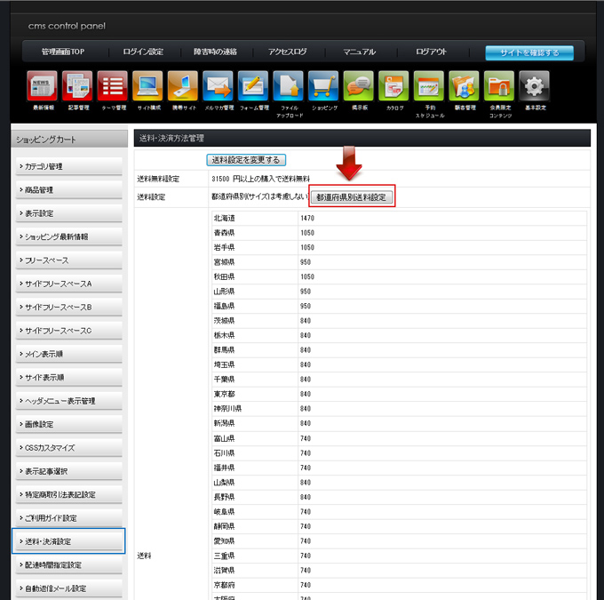This screenshot has width=604, height=600.
Task: Select 商品管理 in the sidebar
Action: (68, 190)
